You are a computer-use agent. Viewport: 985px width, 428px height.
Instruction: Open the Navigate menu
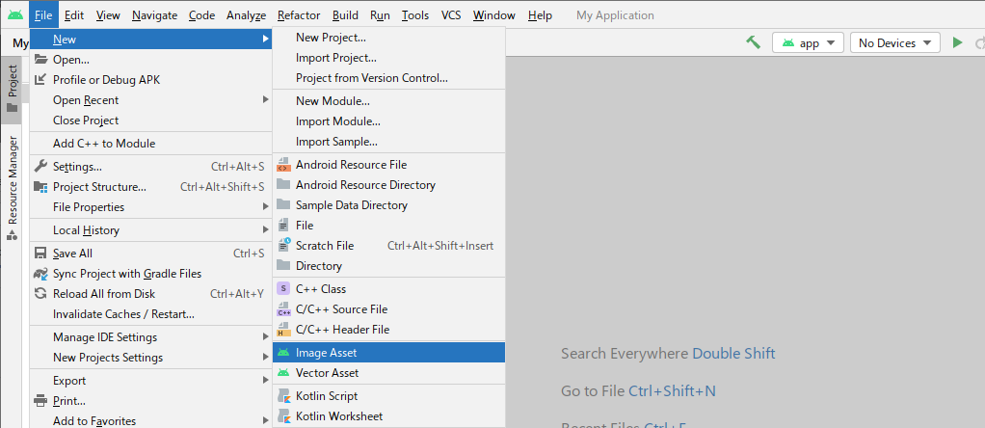(x=154, y=15)
